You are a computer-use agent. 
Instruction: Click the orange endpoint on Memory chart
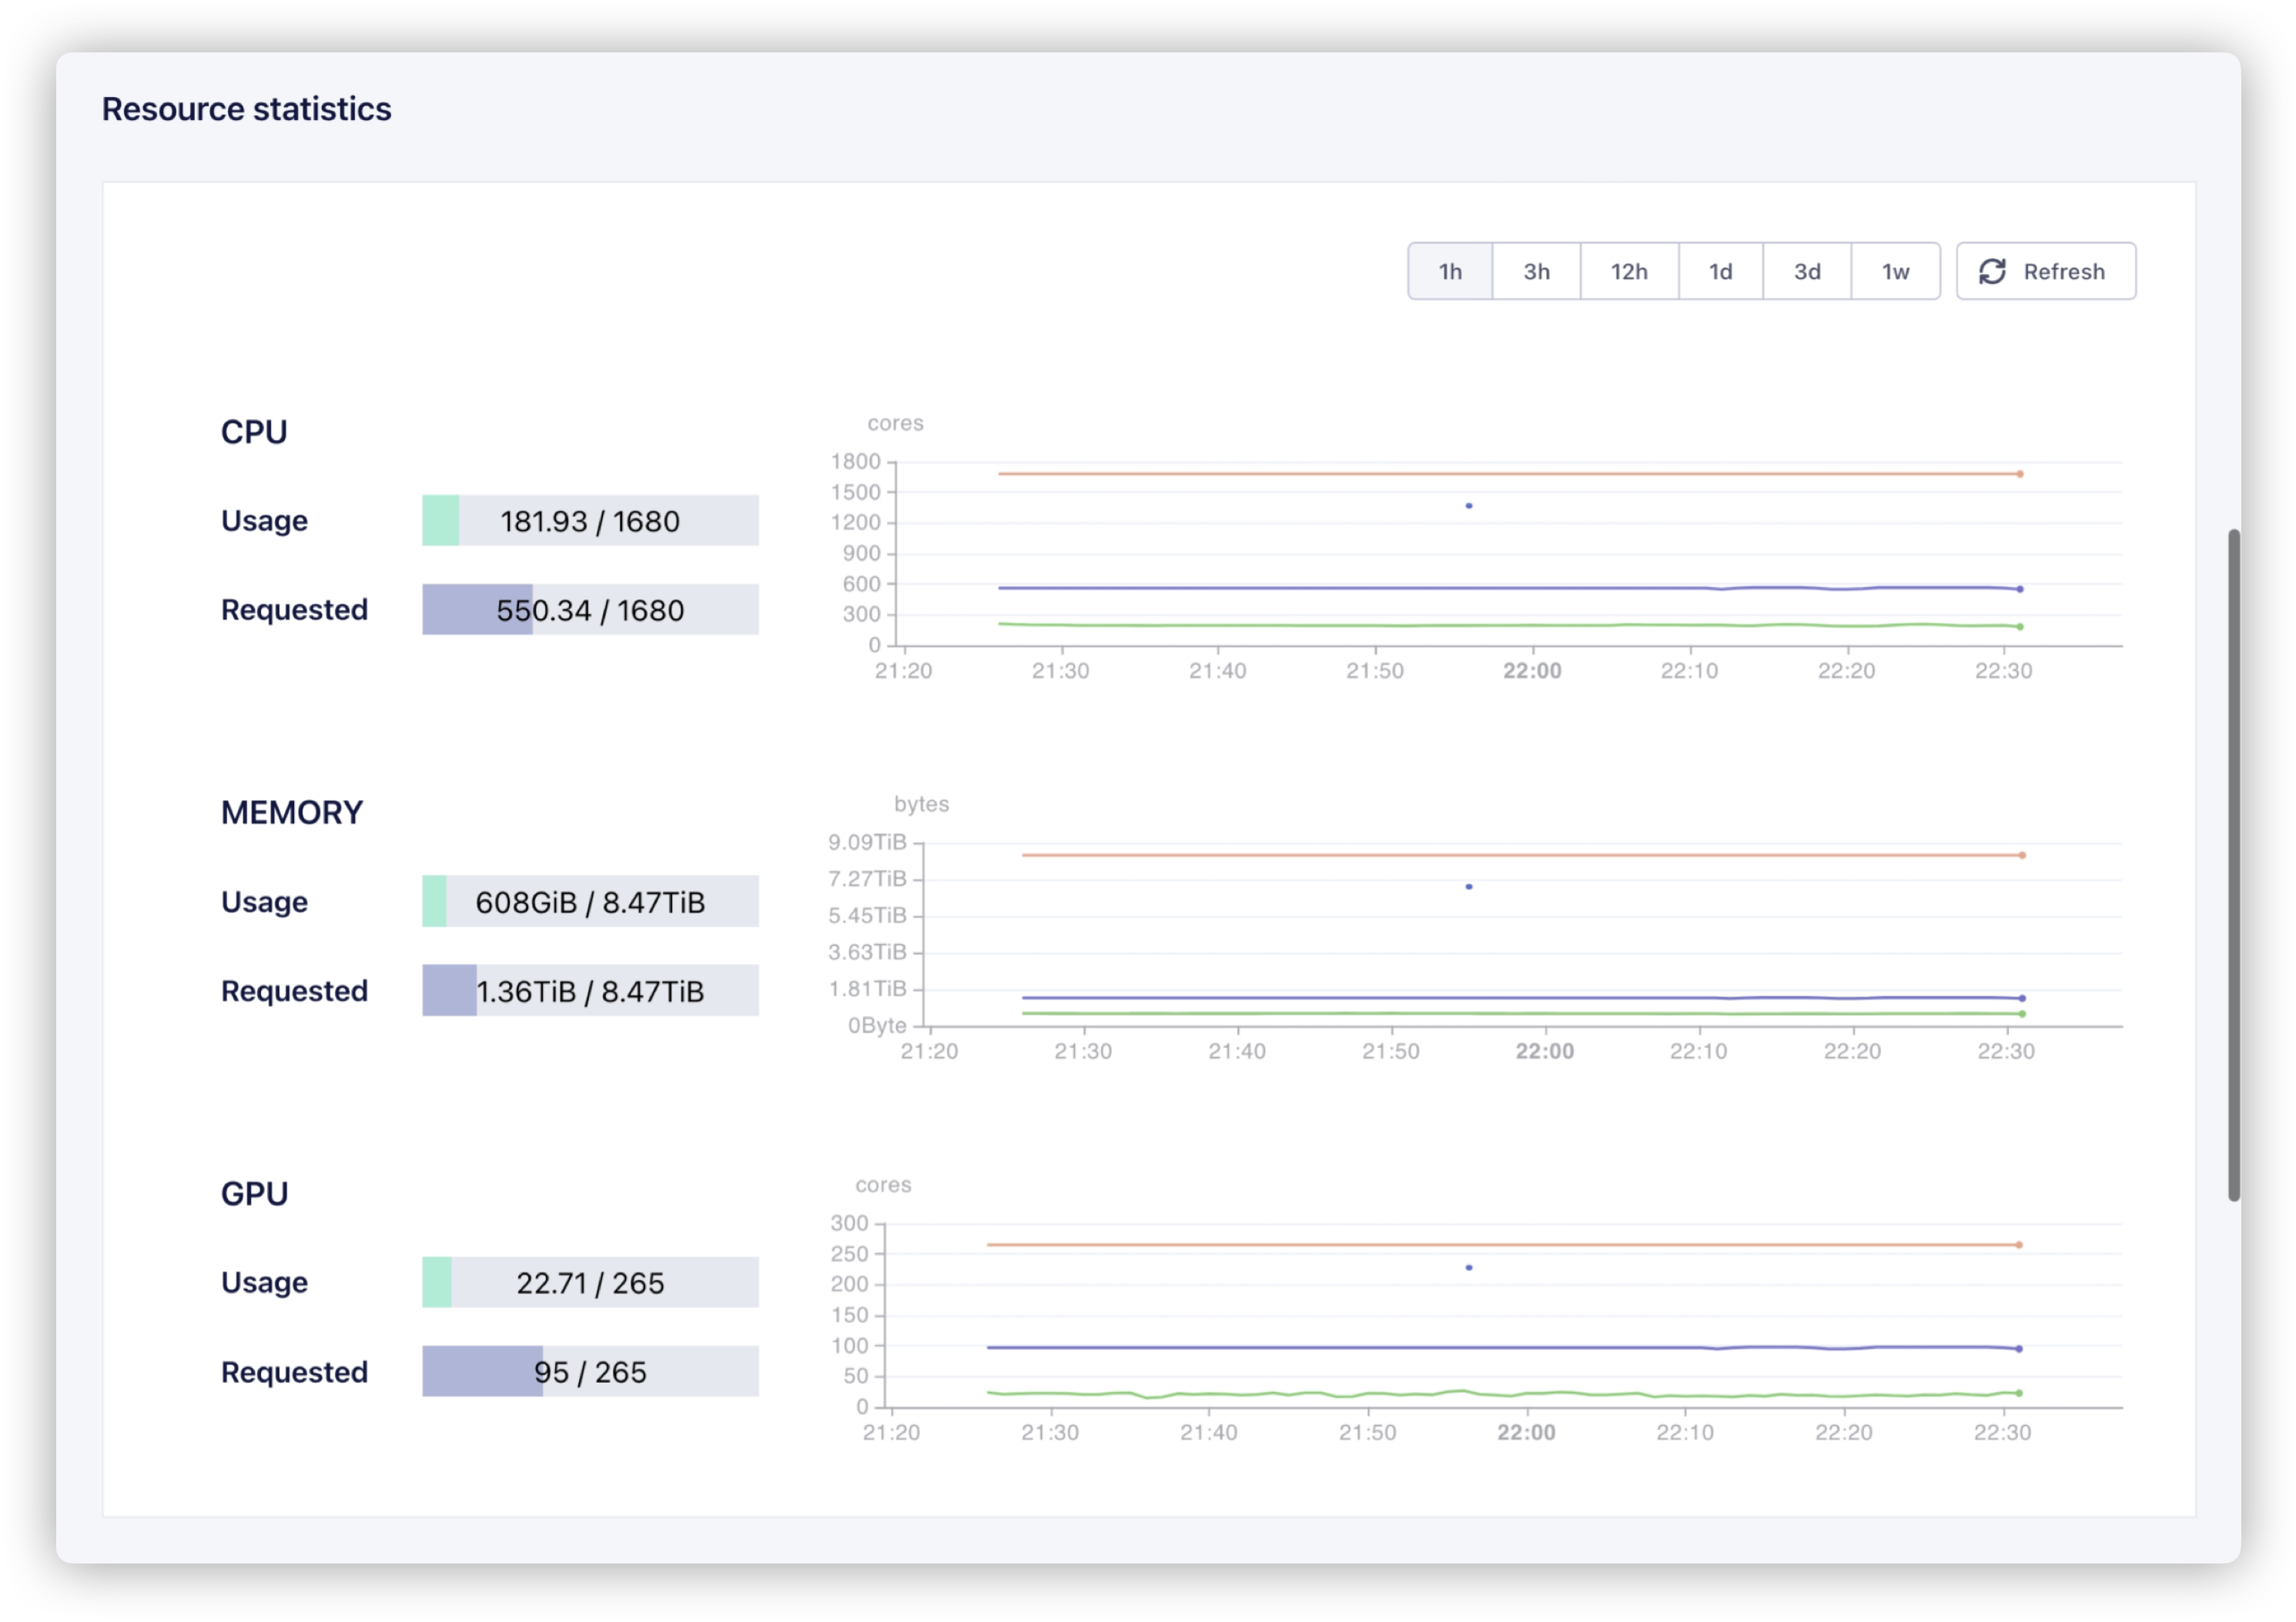pyautogui.click(x=2022, y=856)
